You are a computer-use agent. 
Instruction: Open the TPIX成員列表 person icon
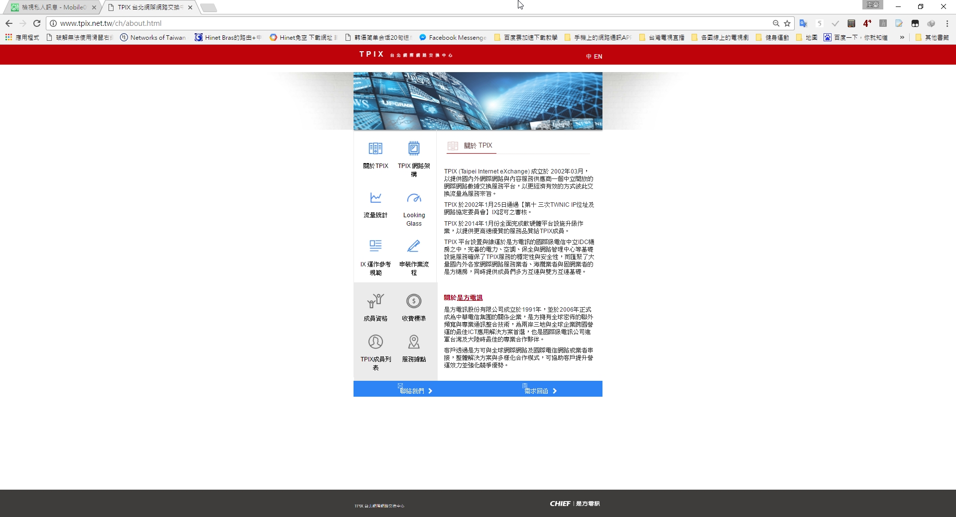pyautogui.click(x=375, y=342)
